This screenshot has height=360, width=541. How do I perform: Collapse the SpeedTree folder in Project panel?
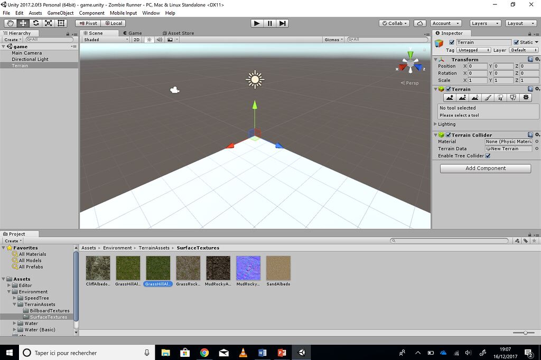coord(14,298)
